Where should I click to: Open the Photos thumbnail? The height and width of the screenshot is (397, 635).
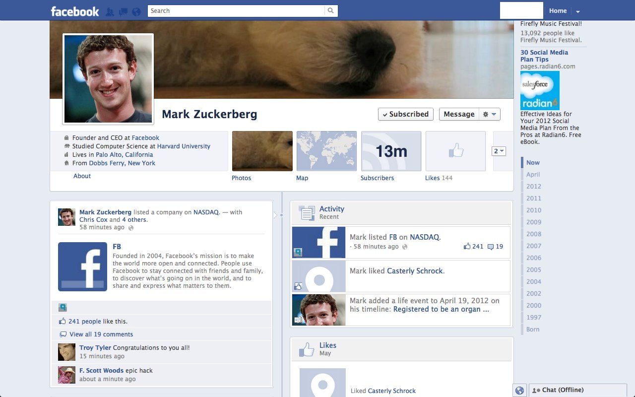click(262, 151)
